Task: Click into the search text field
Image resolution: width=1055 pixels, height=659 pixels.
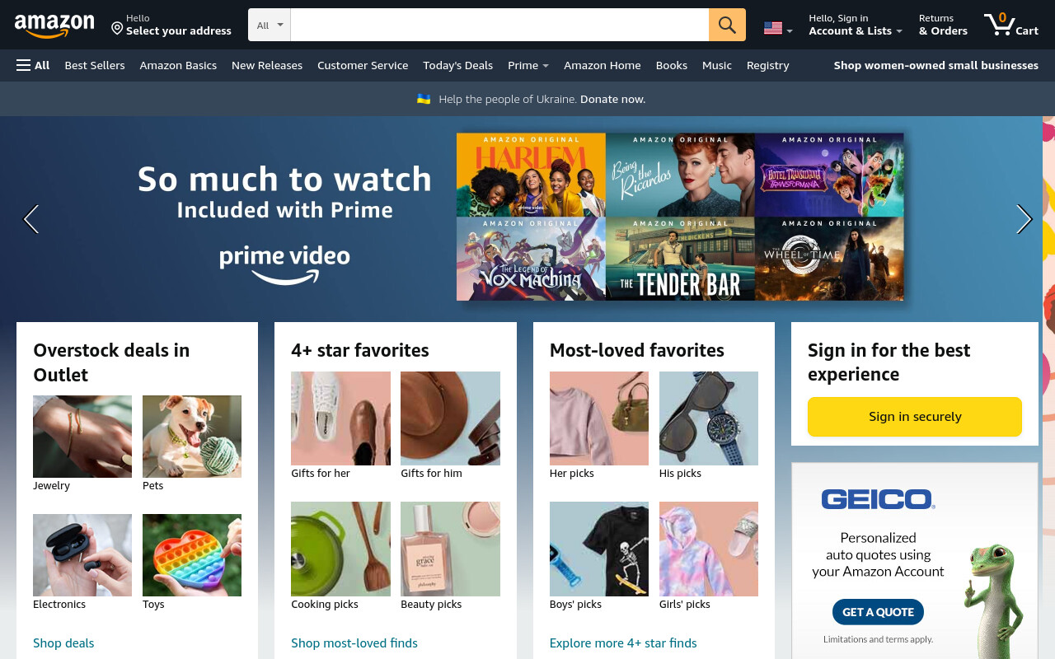Action: pyautogui.click(x=499, y=25)
